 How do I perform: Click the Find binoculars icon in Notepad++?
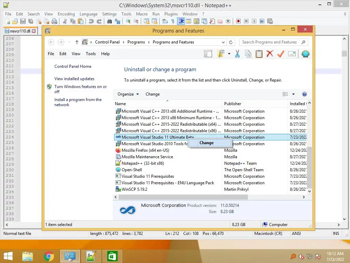coord(109,21)
